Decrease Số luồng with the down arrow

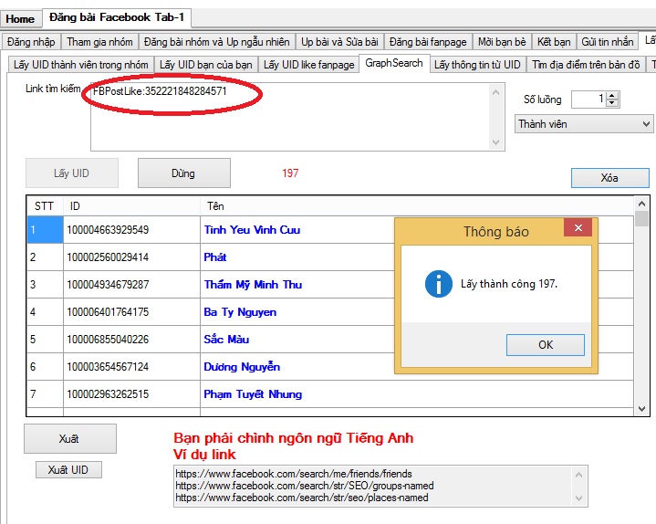[612, 103]
